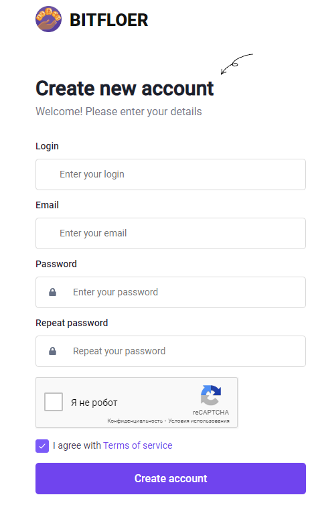Click the BITFLOER brand name text

(x=108, y=20)
